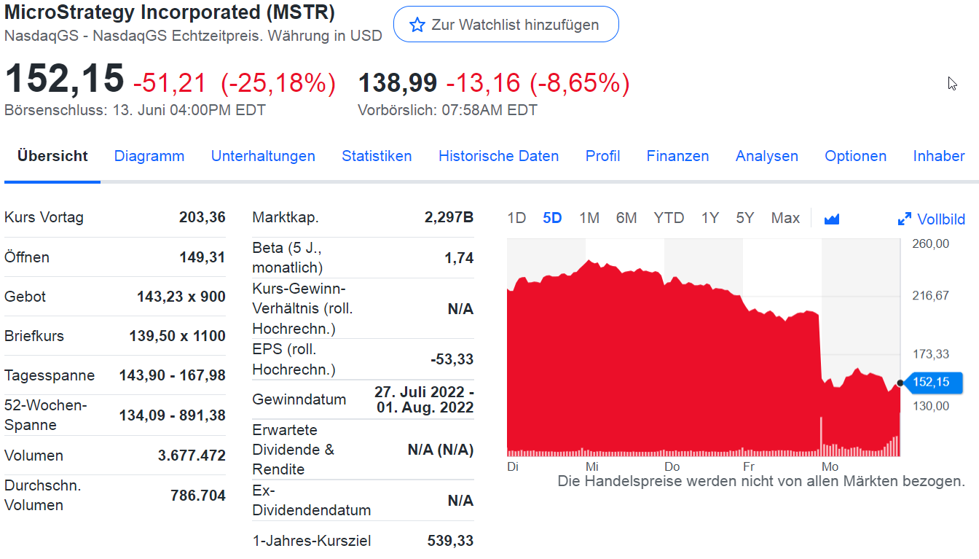979x559 pixels.
Task: Add MSTR via Zur Watchlist hinzufügen button
Action: pos(506,25)
